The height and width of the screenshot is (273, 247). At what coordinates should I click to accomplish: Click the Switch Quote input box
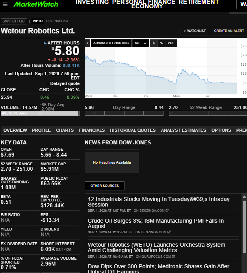[14, 21]
